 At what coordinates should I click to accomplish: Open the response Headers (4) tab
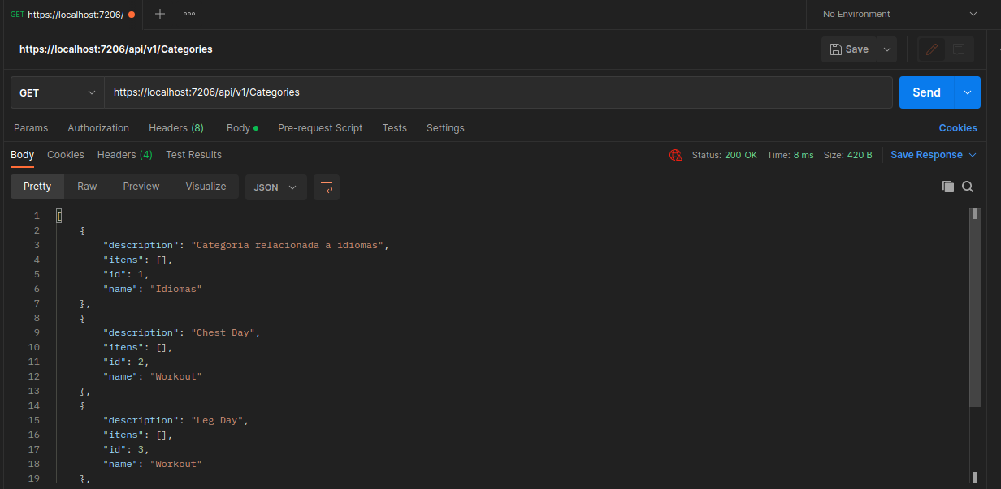click(125, 155)
